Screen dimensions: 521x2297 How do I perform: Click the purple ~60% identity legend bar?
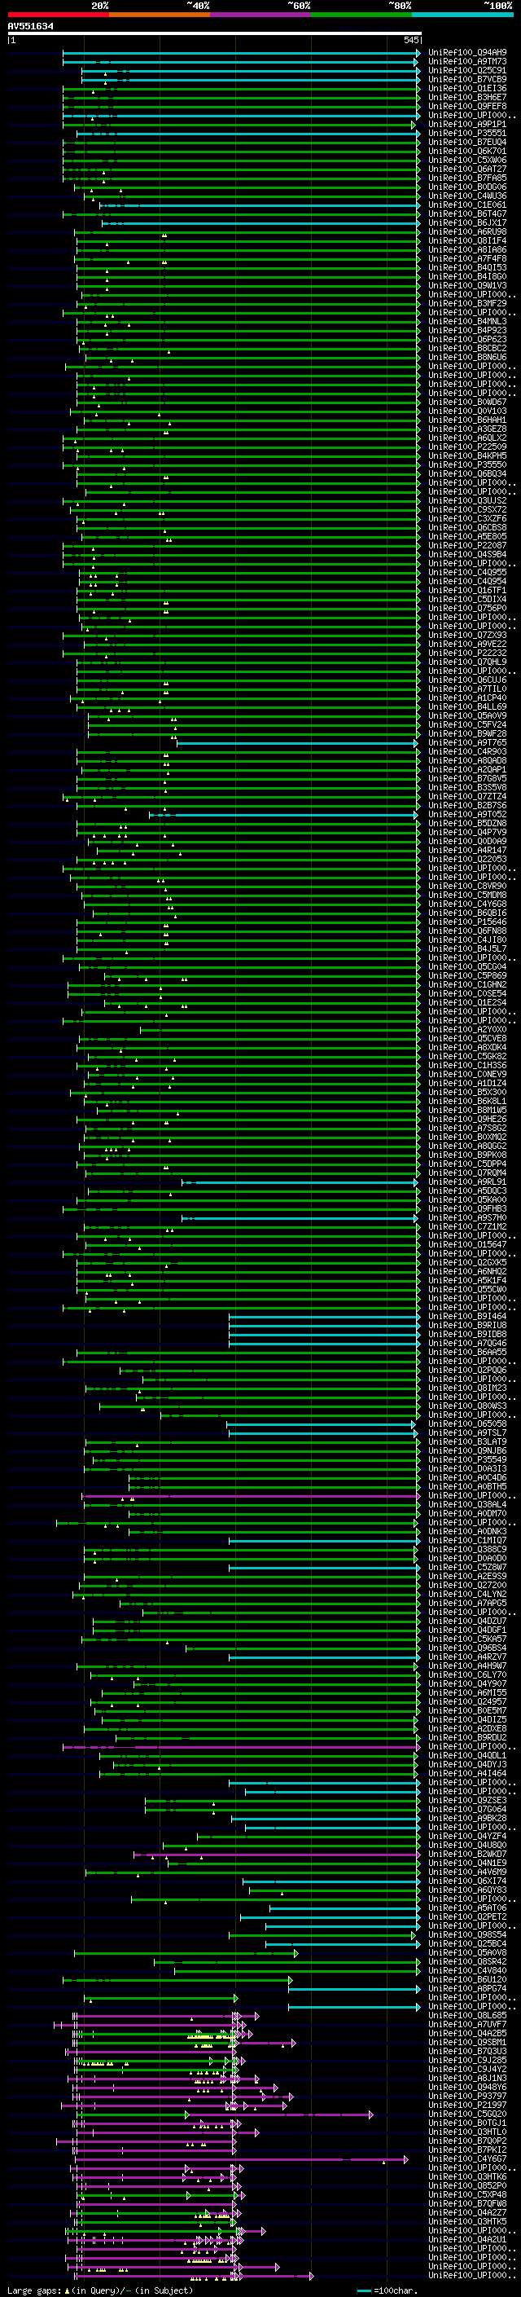(x=260, y=15)
